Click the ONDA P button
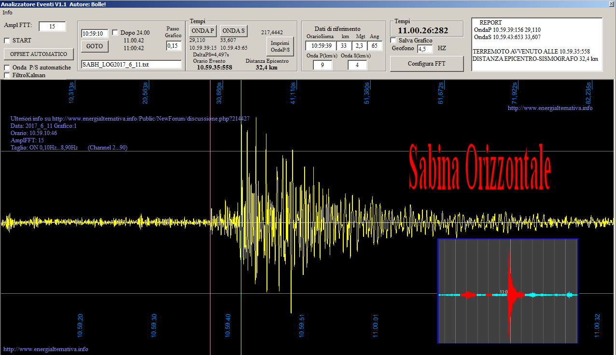The image size is (616, 355). click(x=203, y=31)
